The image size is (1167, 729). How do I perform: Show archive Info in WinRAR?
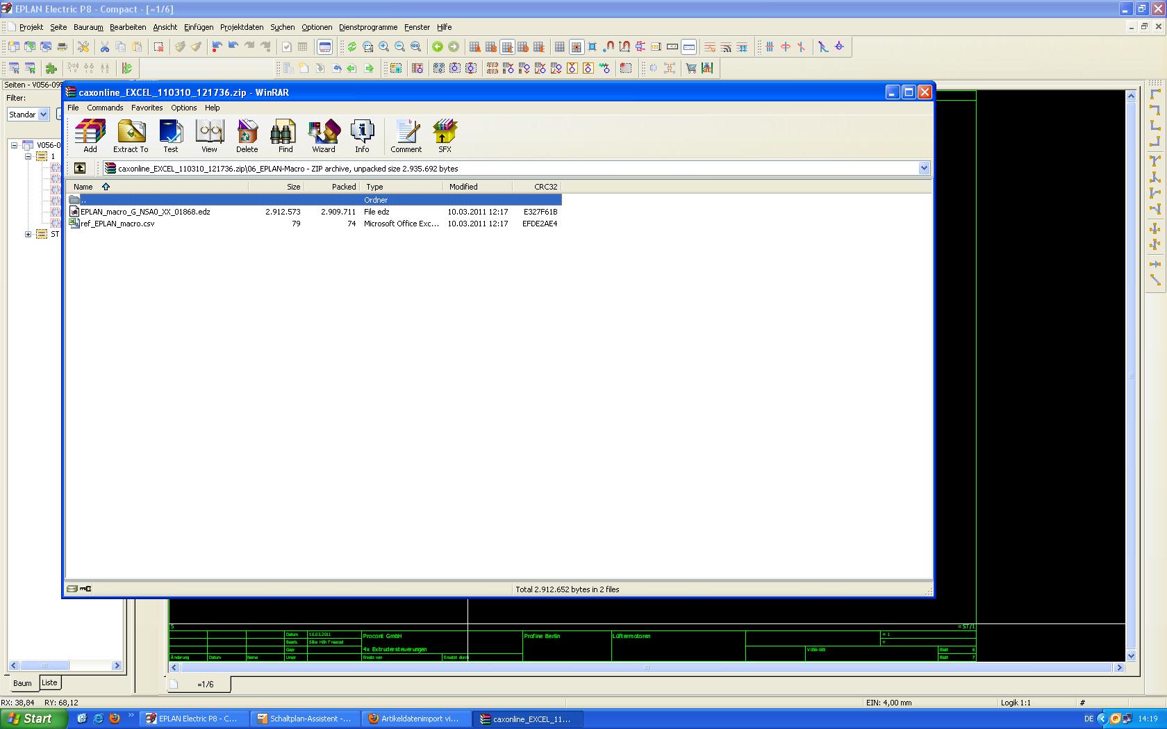(x=362, y=136)
